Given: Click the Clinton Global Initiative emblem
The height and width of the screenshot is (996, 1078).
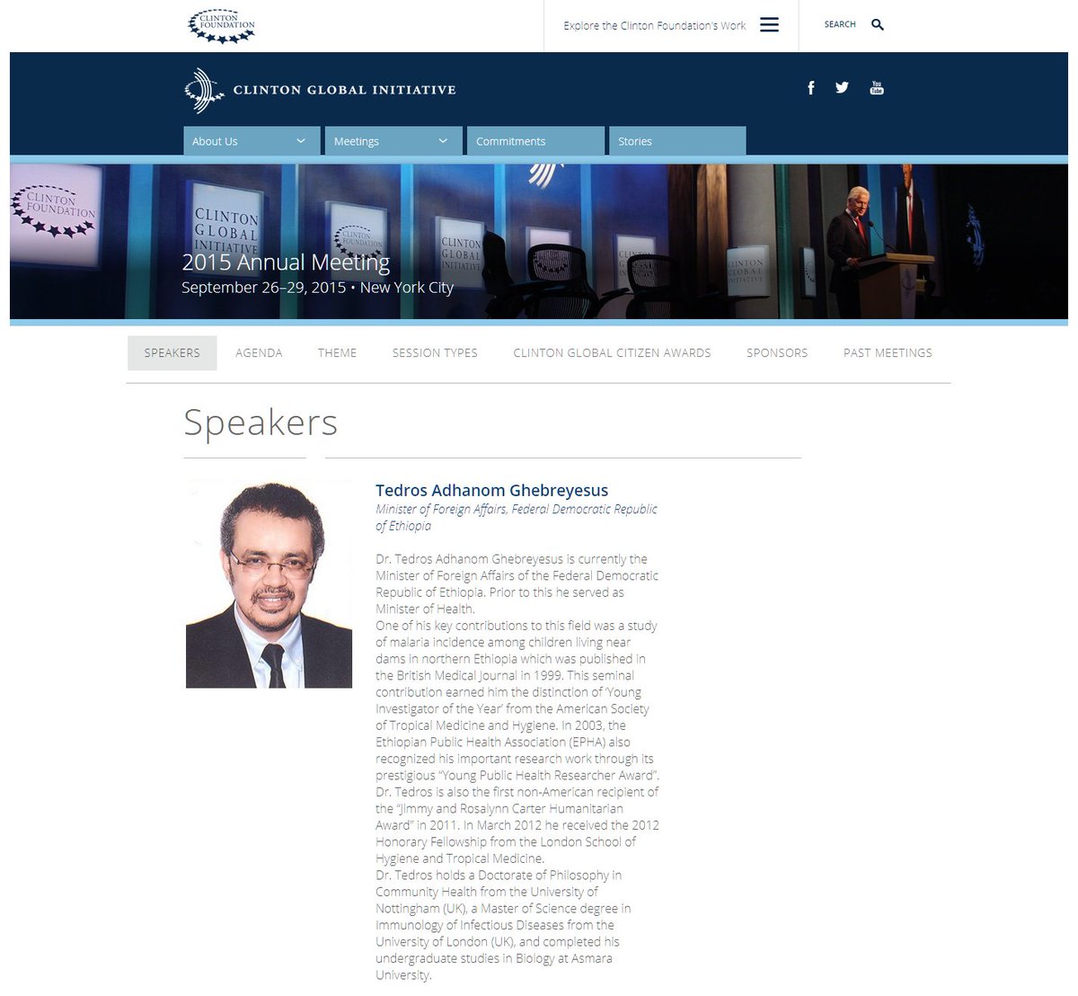Looking at the screenshot, I should point(204,90).
